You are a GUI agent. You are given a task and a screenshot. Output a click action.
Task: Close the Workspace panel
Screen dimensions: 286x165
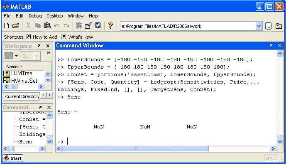click(x=48, y=46)
